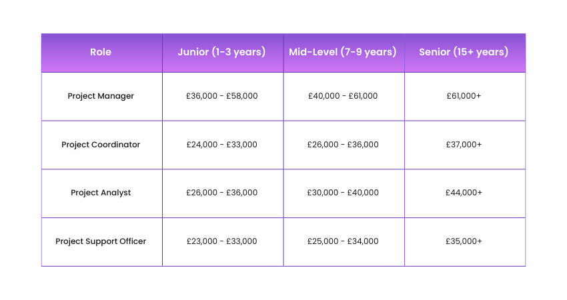
Task: Select the Project Coordinator row label
Action: click(x=101, y=145)
